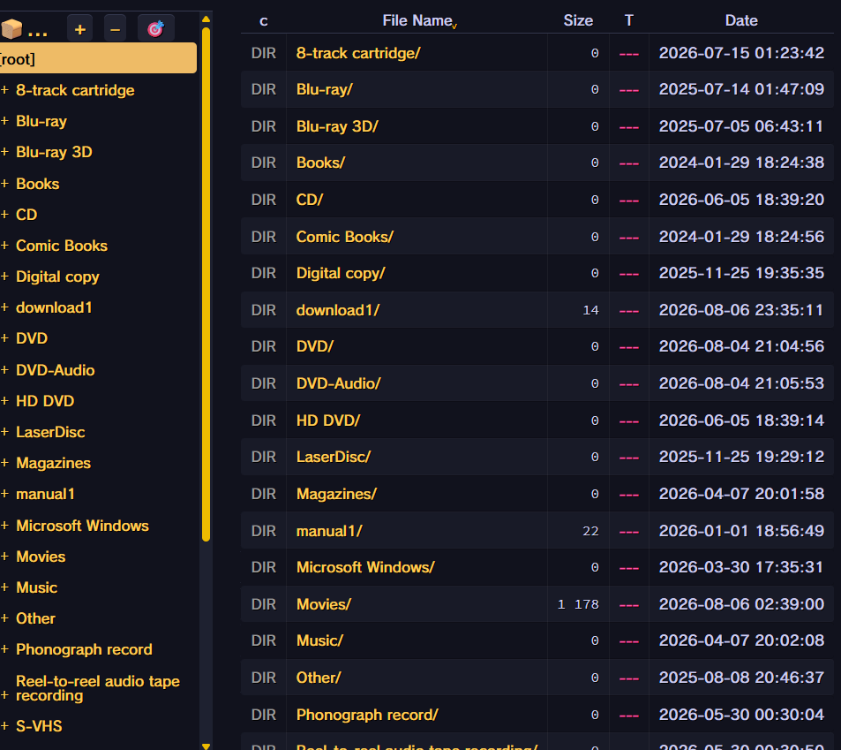Open the DVD/ folder link
This screenshot has width=841, height=750.
point(315,346)
